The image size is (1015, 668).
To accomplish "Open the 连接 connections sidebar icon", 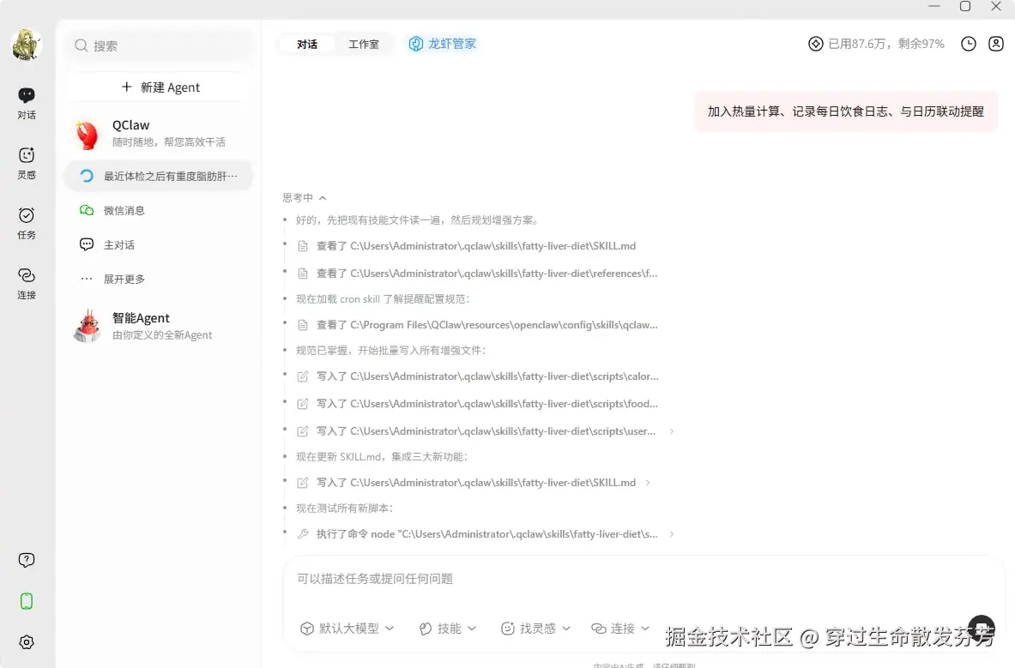I will [x=27, y=283].
